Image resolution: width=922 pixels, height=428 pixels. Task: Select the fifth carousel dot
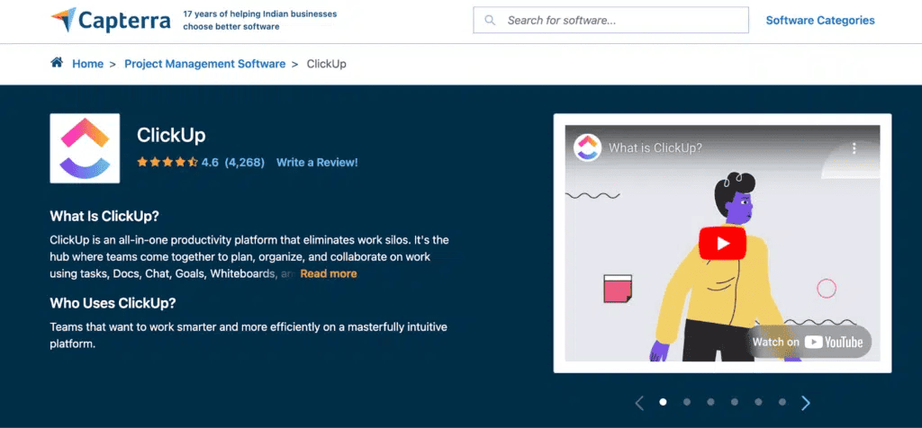(758, 402)
